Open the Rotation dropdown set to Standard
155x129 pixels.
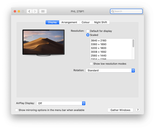tap(110, 70)
